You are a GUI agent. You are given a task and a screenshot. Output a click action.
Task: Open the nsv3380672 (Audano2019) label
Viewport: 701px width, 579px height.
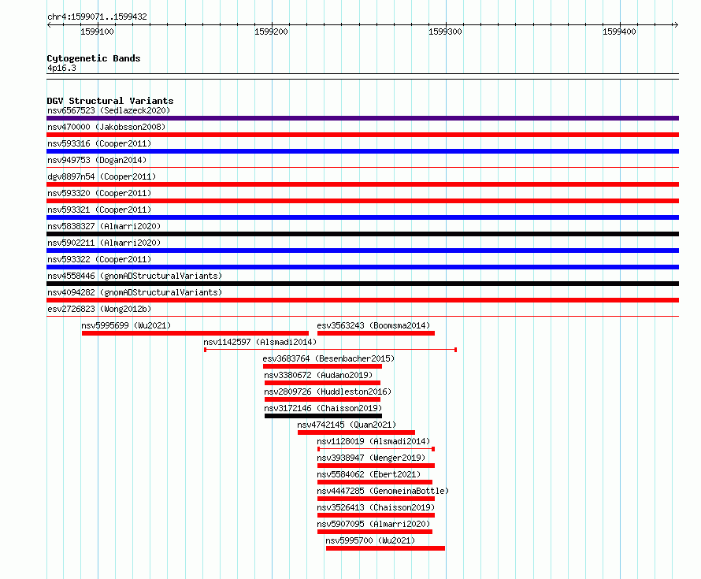coord(318,375)
